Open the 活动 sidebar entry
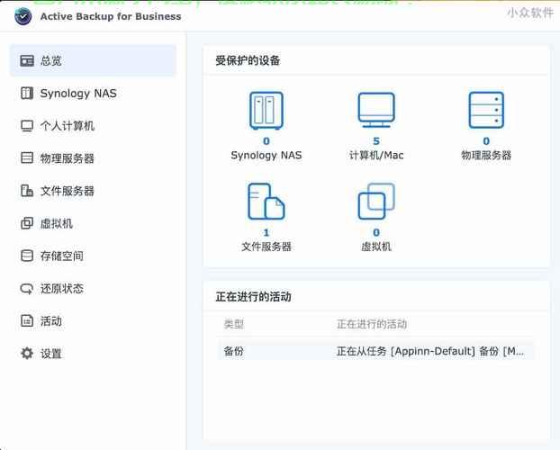 tap(93, 320)
